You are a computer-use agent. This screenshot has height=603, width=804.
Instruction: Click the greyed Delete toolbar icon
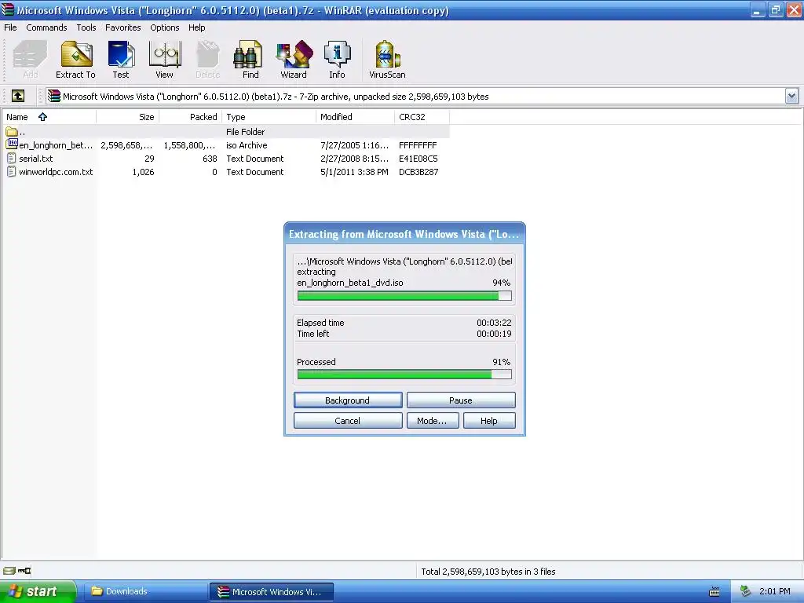(x=207, y=55)
